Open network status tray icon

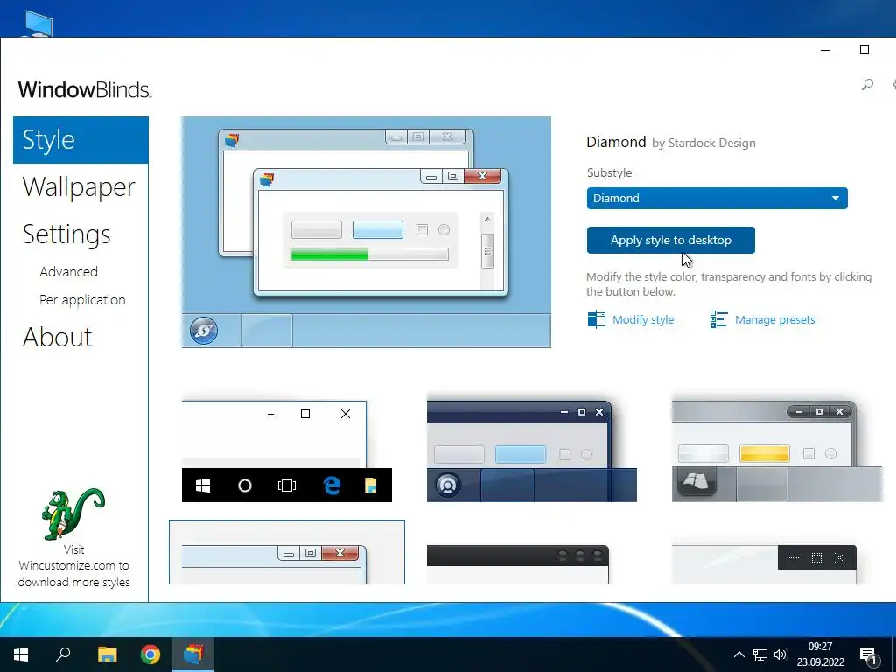tap(760, 654)
